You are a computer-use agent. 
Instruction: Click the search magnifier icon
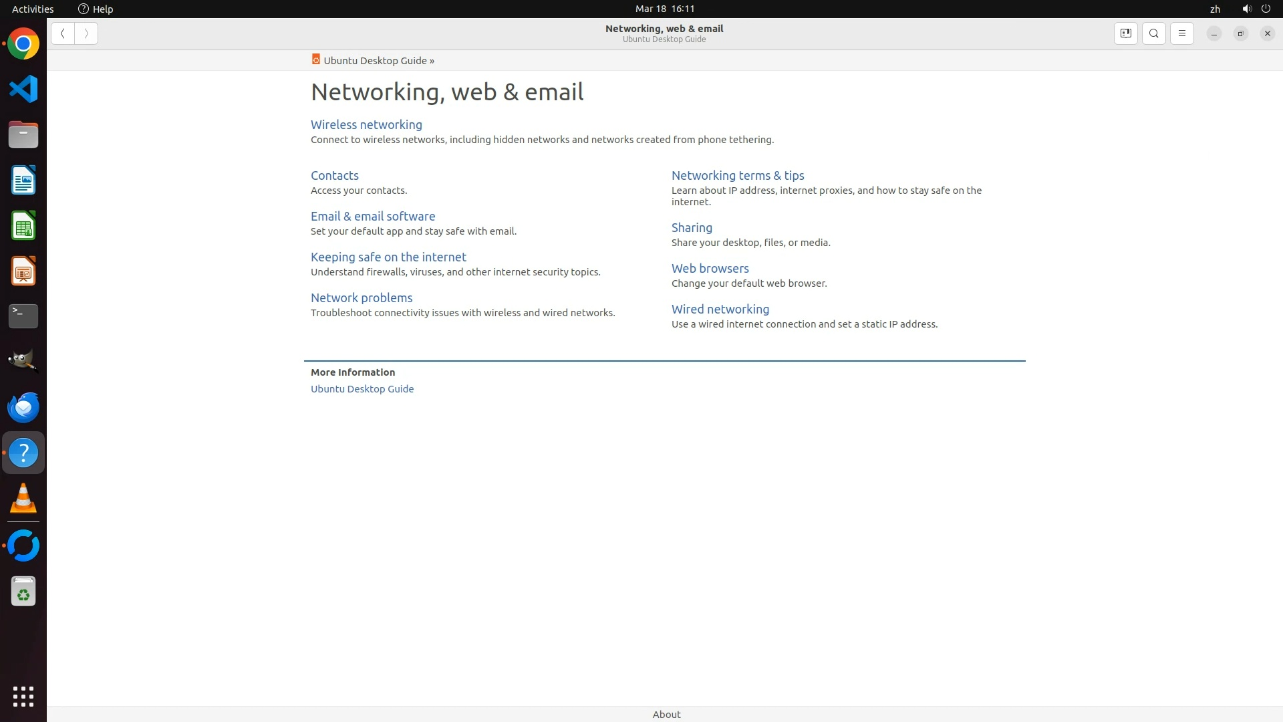pos(1153,33)
